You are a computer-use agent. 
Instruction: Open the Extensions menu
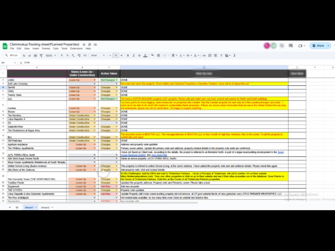pos(76,49)
